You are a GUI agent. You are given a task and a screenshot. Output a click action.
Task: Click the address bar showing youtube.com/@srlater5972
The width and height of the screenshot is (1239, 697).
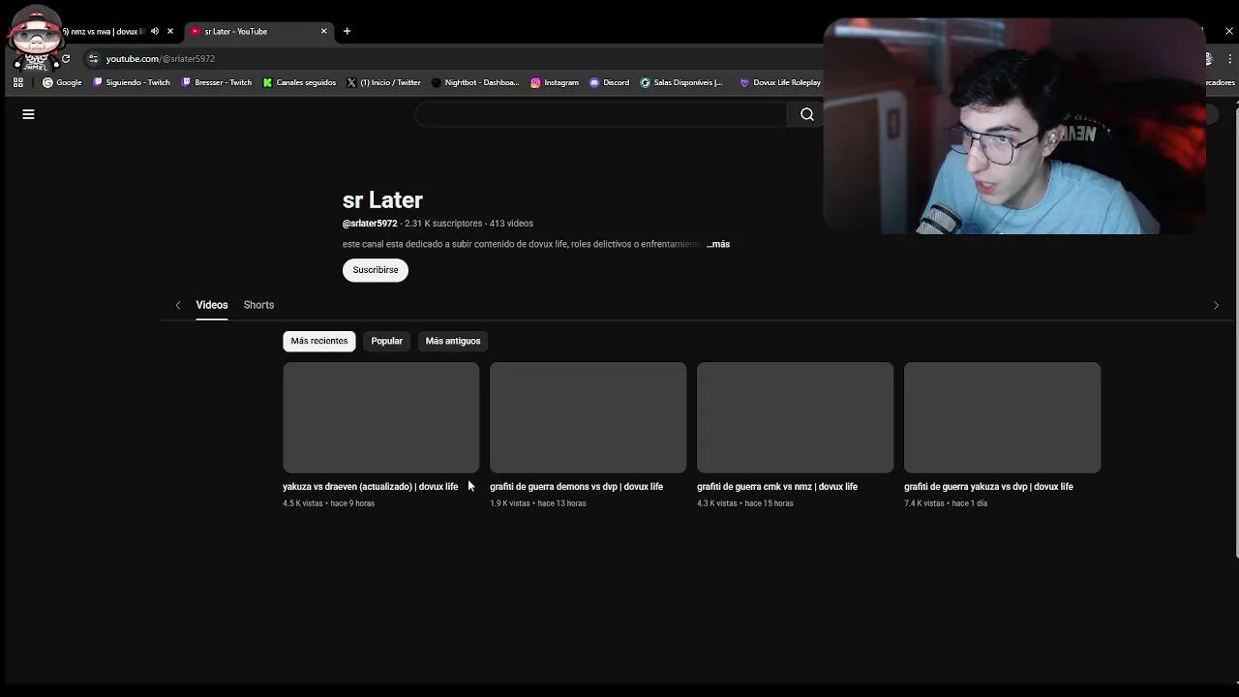(161, 58)
